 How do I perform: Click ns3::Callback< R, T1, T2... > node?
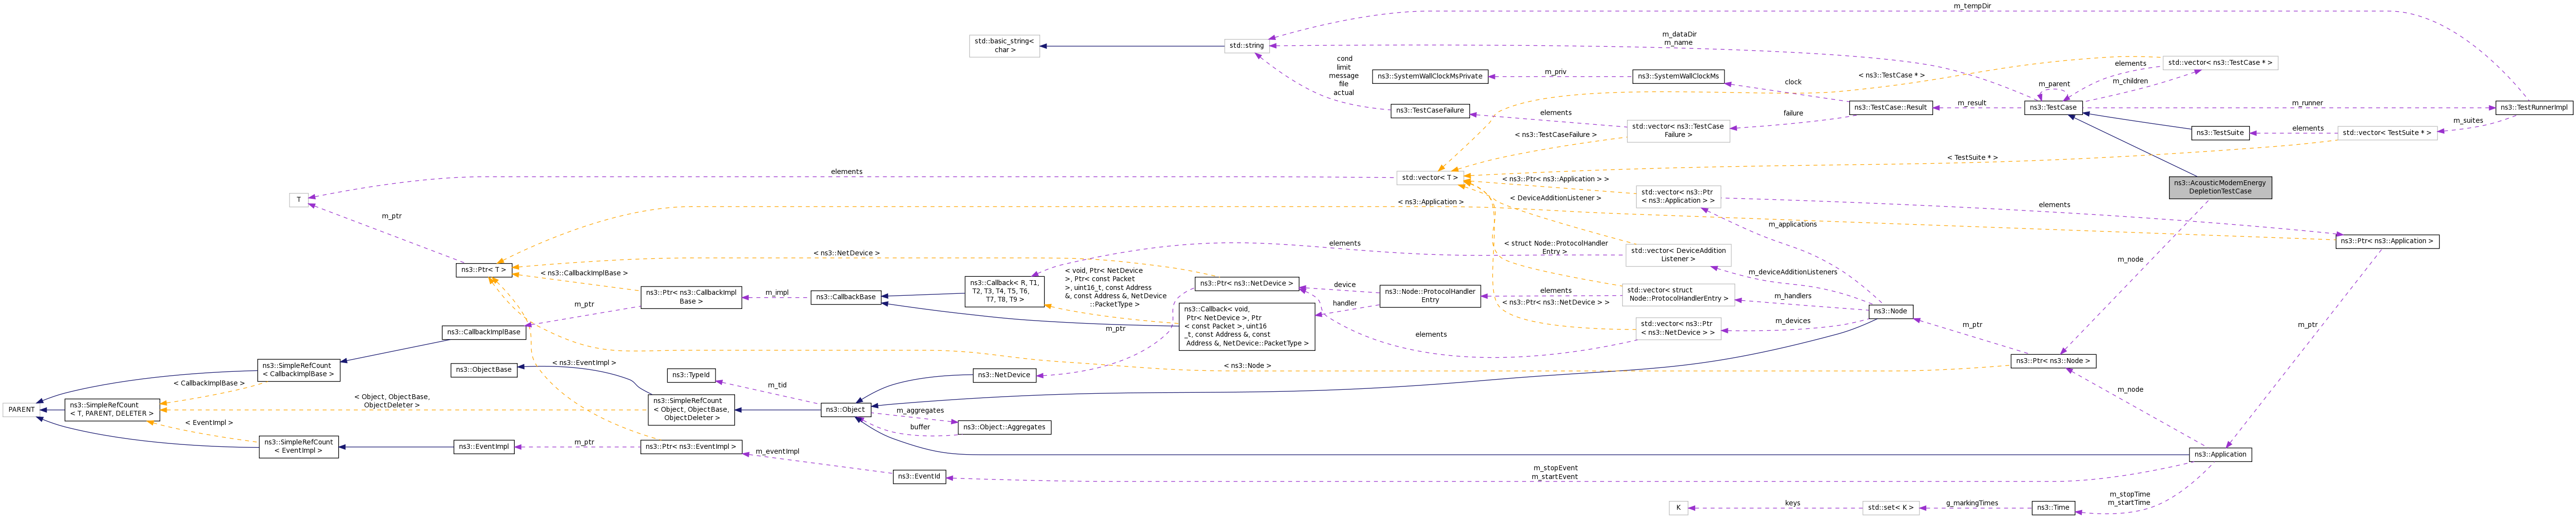(1005, 292)
